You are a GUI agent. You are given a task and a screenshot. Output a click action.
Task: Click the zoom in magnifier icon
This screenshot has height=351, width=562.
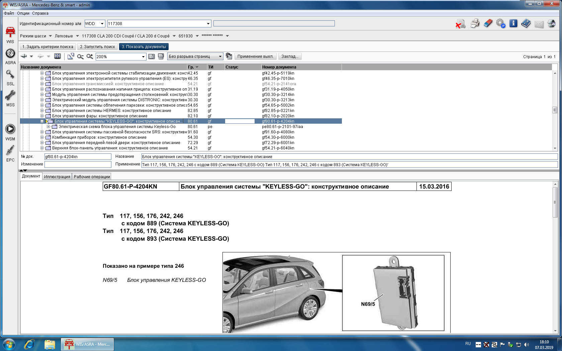click(x=90, y=56)
